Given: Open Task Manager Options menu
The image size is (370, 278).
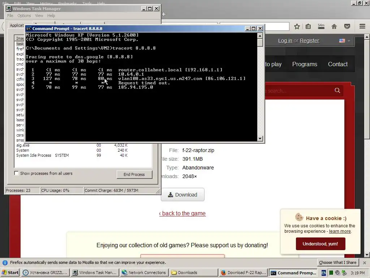Looking at the screenshot, I should 24,16.
